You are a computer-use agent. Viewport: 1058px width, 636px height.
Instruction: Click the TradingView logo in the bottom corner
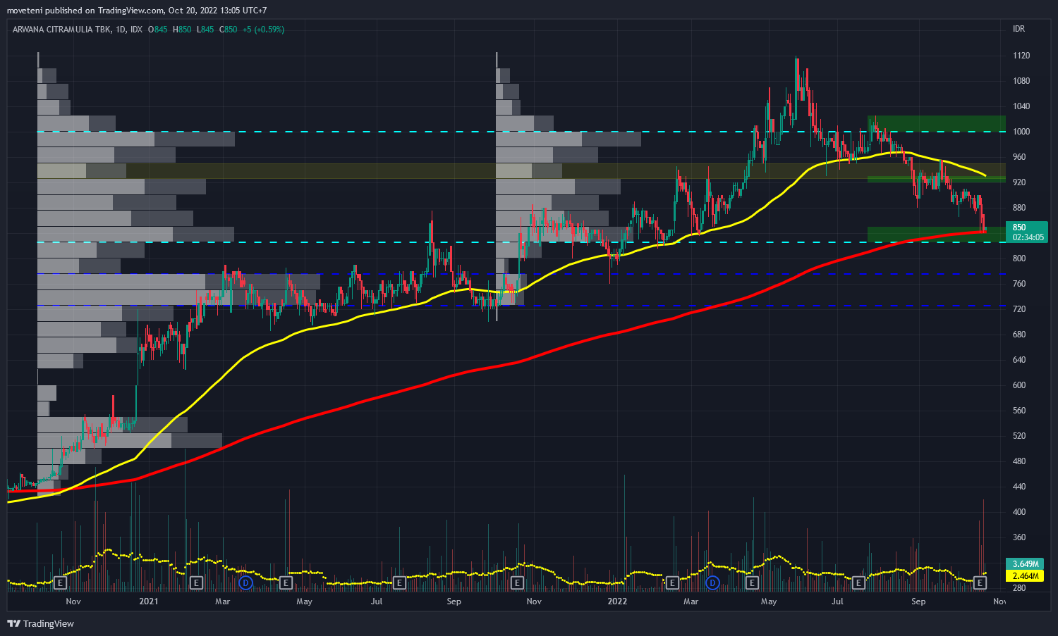click(12, 624)
